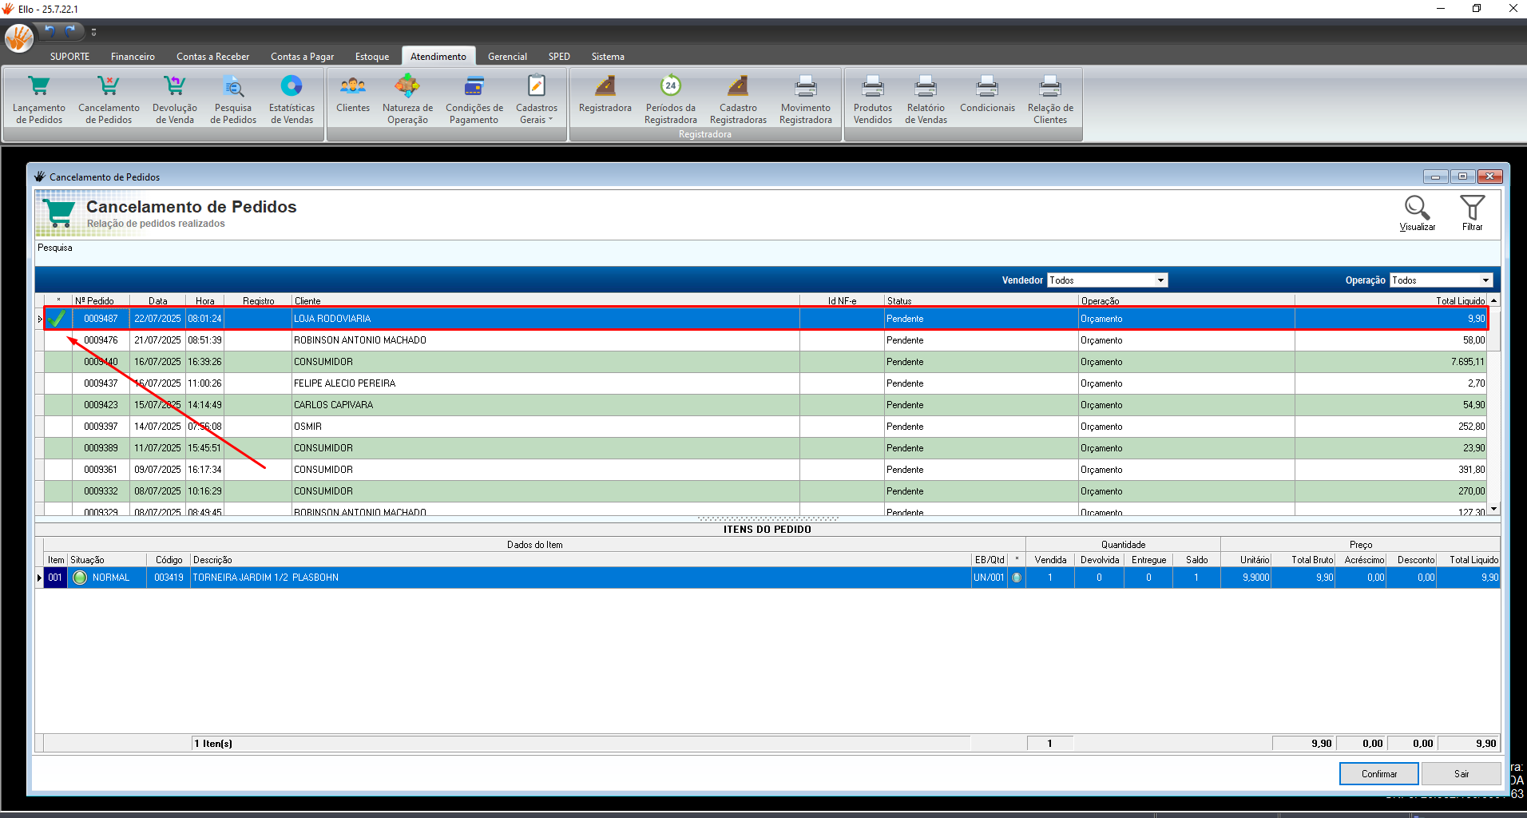Switch to the Financeiro tab
The height and width of the screenshot is (818, 1527).
pyautogui.click(x=133, y=57)
